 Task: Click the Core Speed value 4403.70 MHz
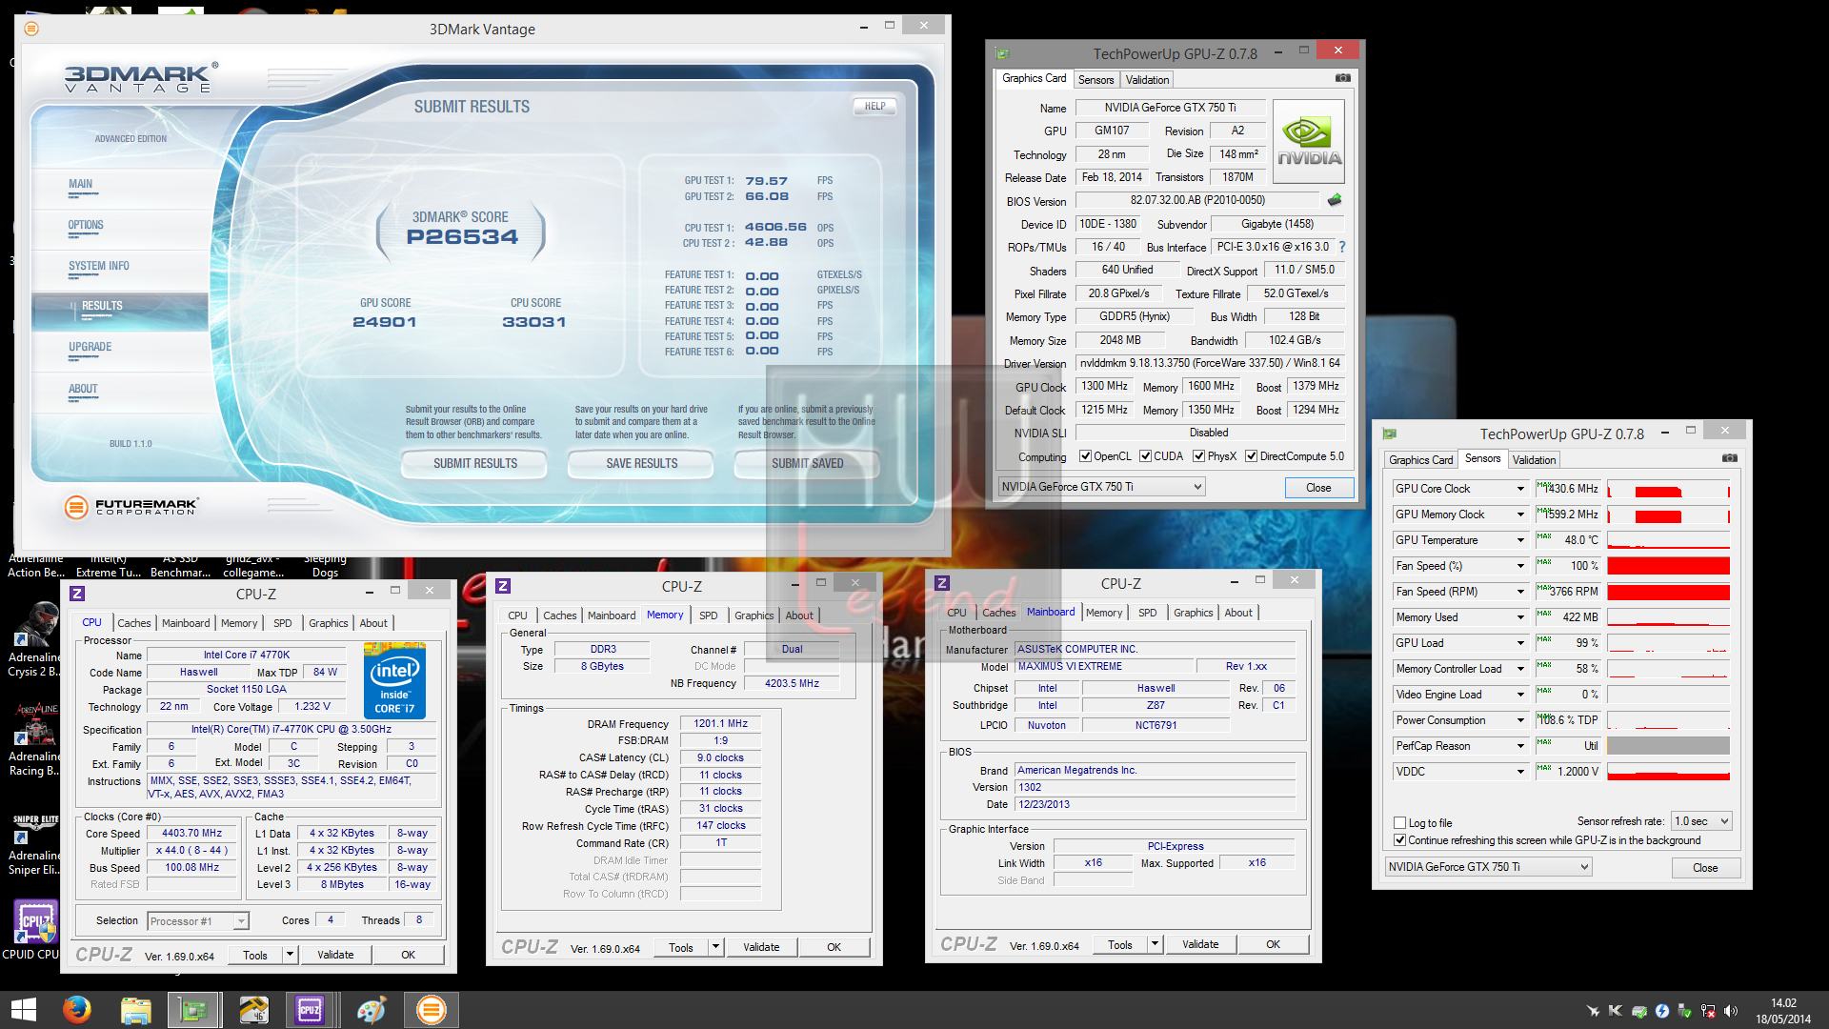(191, 833)
